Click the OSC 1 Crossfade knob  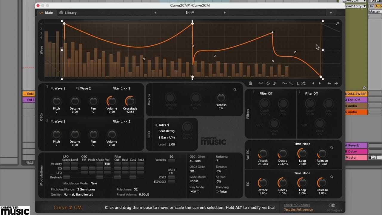pos(130,101)
